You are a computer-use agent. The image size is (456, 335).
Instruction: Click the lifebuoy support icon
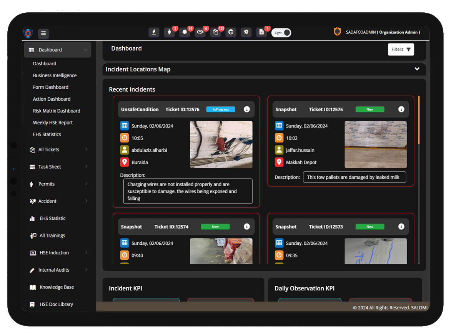coord(231,33)
